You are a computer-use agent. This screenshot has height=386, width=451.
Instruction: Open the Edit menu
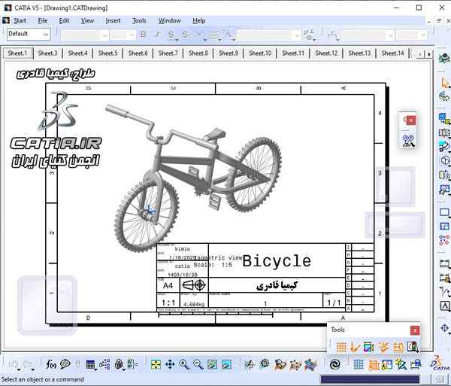point(64,21)
